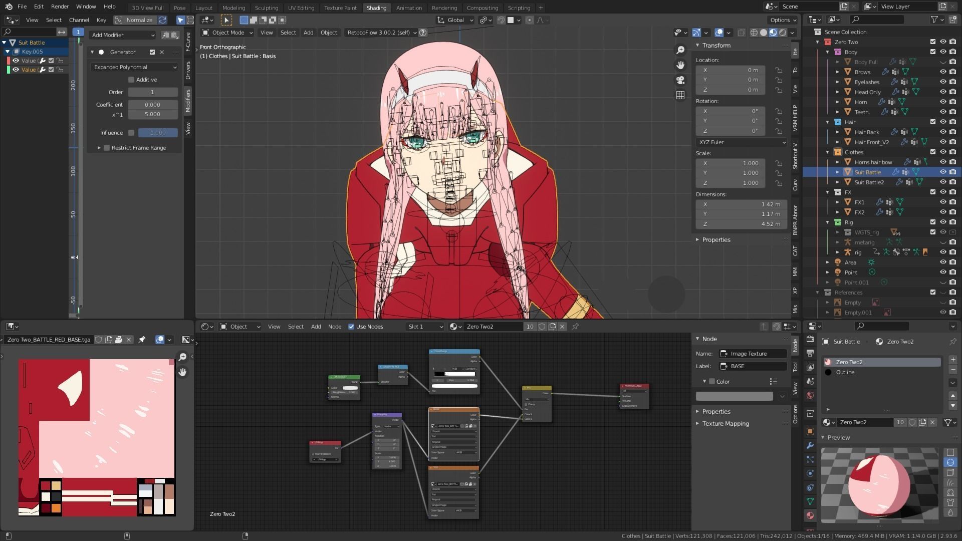The image size is (962, 541).
Task: Open Object Data properties green triangle tab
Action: (810, 501)
